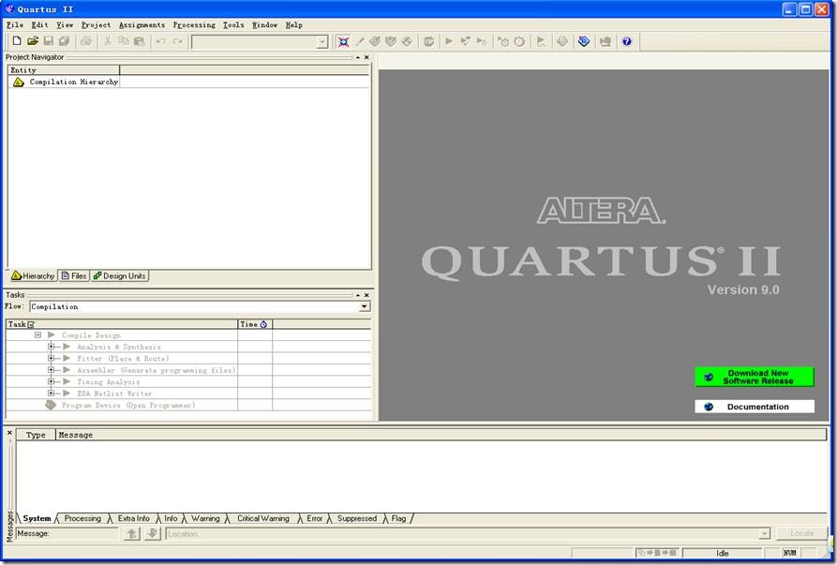Switch to the Design Units tab

(x=120, y=276)
